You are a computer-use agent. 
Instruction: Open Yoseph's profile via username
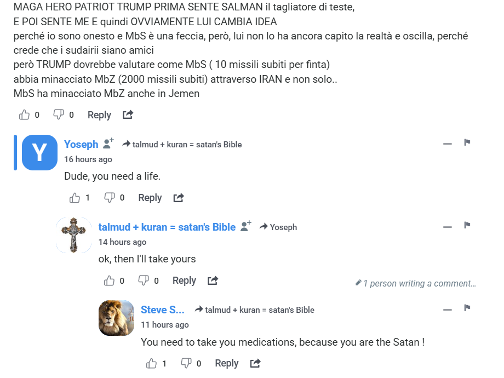coord(81,144)
